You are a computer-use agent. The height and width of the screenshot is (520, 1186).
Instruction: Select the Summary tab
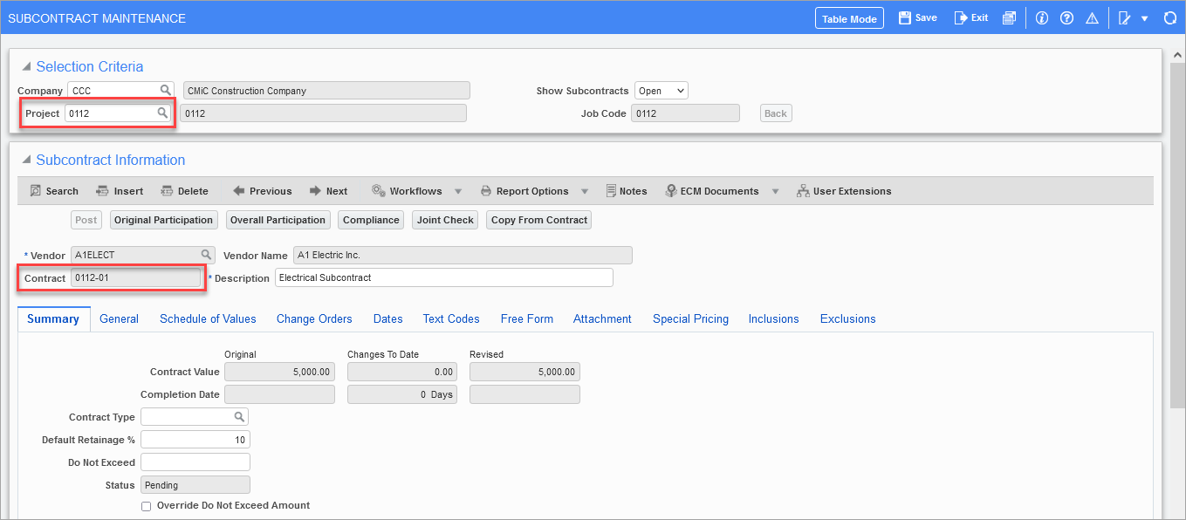pos(53,318)
